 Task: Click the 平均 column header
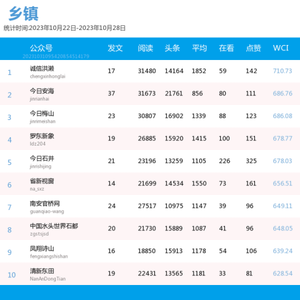(x=199, y=48)
